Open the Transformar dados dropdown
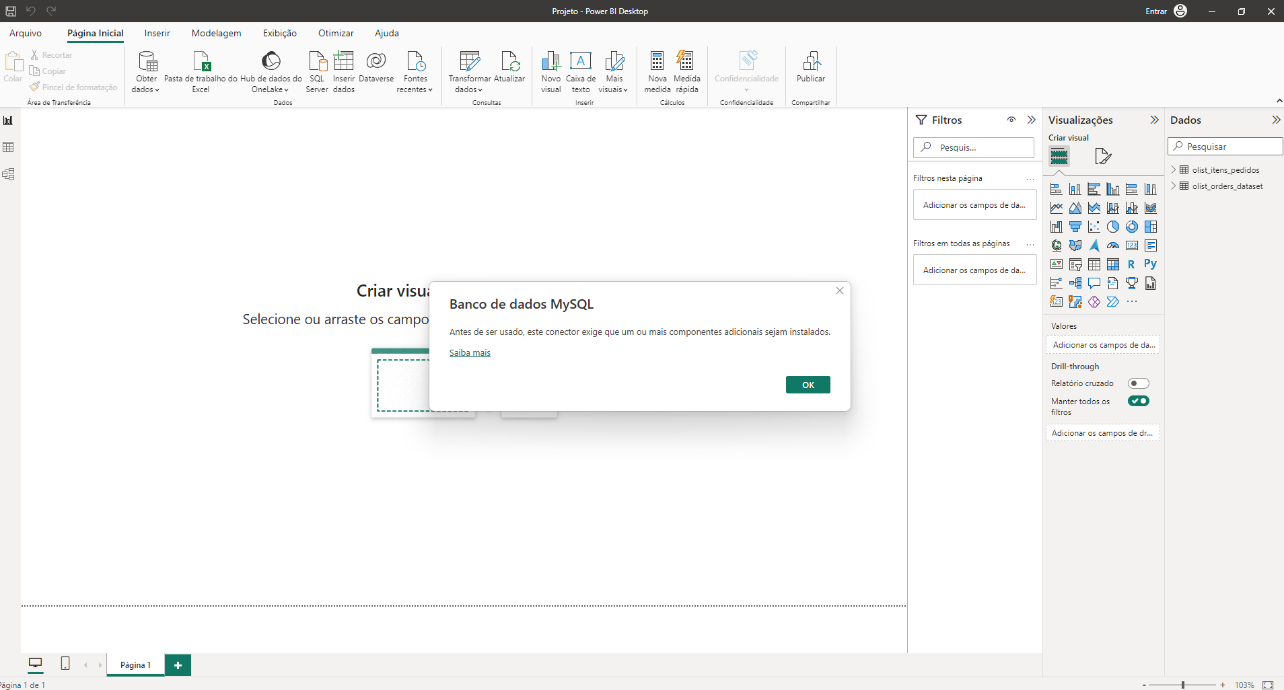 tap(470, 71)
